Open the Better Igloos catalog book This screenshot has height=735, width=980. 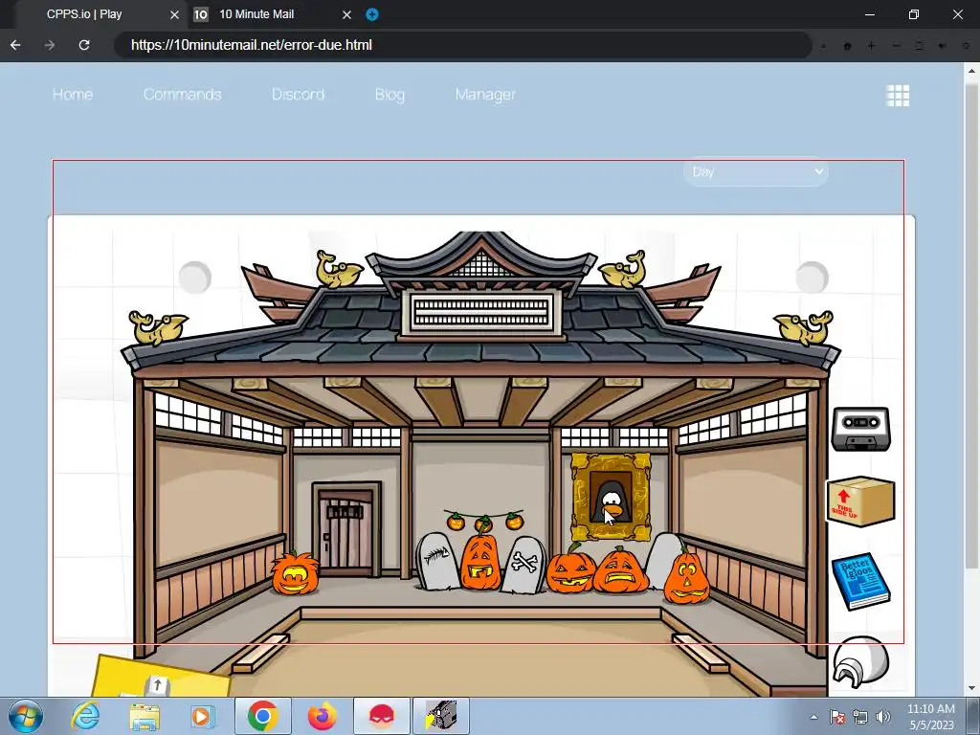point(860,581)
